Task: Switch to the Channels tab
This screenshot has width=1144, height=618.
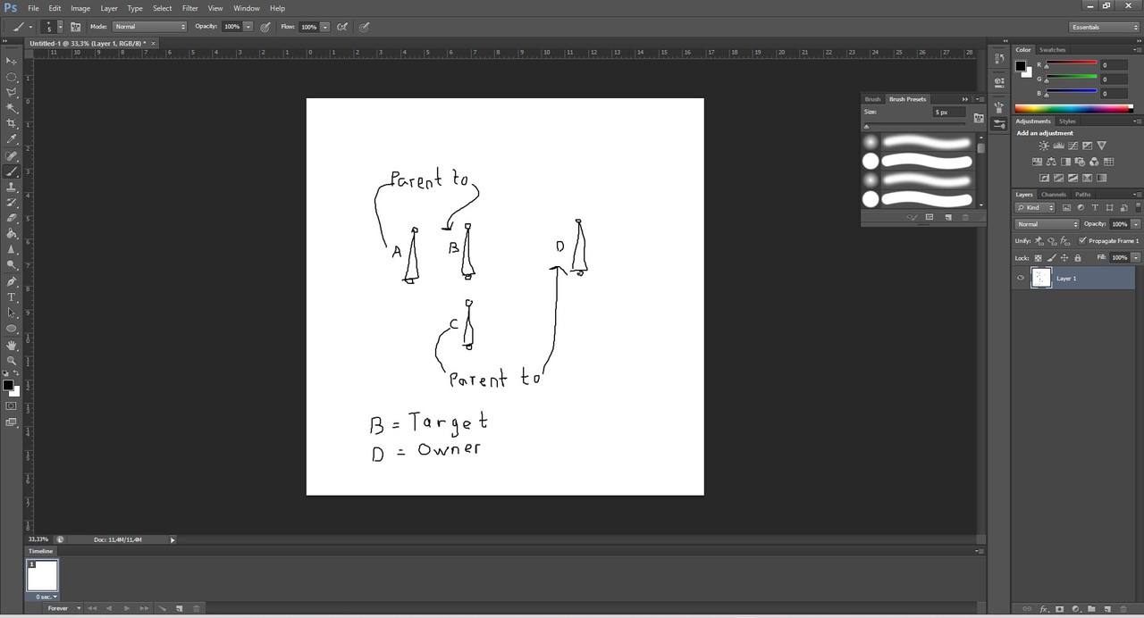Action: coord(1053,194)
